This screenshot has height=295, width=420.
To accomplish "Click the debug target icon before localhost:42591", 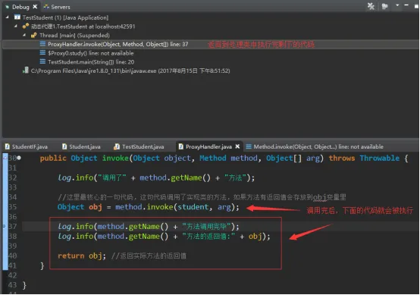I will tap(26, 27).
